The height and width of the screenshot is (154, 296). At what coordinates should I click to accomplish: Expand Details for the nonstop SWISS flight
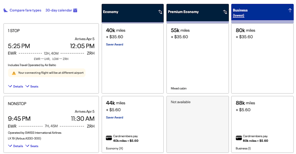click(16, 146)
